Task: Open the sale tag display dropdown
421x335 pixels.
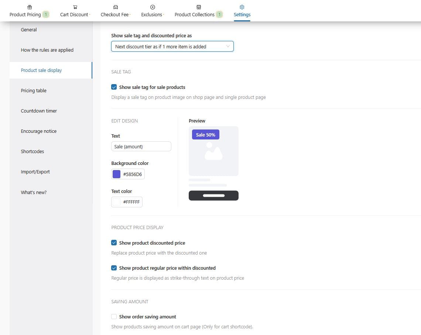Action: pyautogui.click(x=172, y=46)
